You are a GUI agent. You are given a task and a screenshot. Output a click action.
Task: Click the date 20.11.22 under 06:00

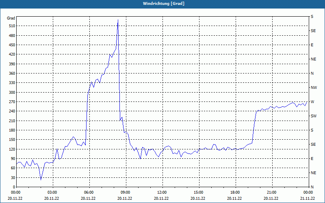tap(88, 199)
